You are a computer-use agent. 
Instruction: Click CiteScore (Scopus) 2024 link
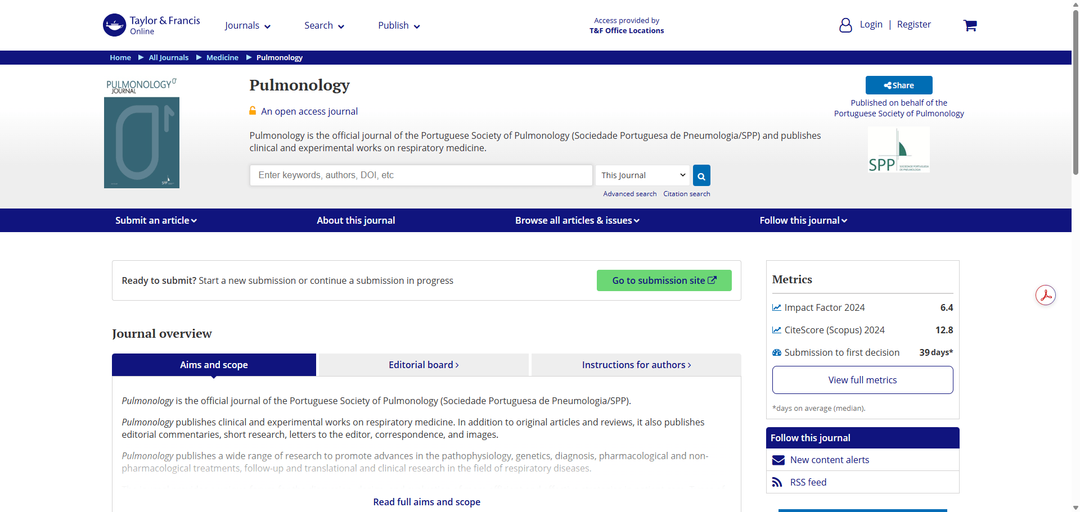click(835, 330)
